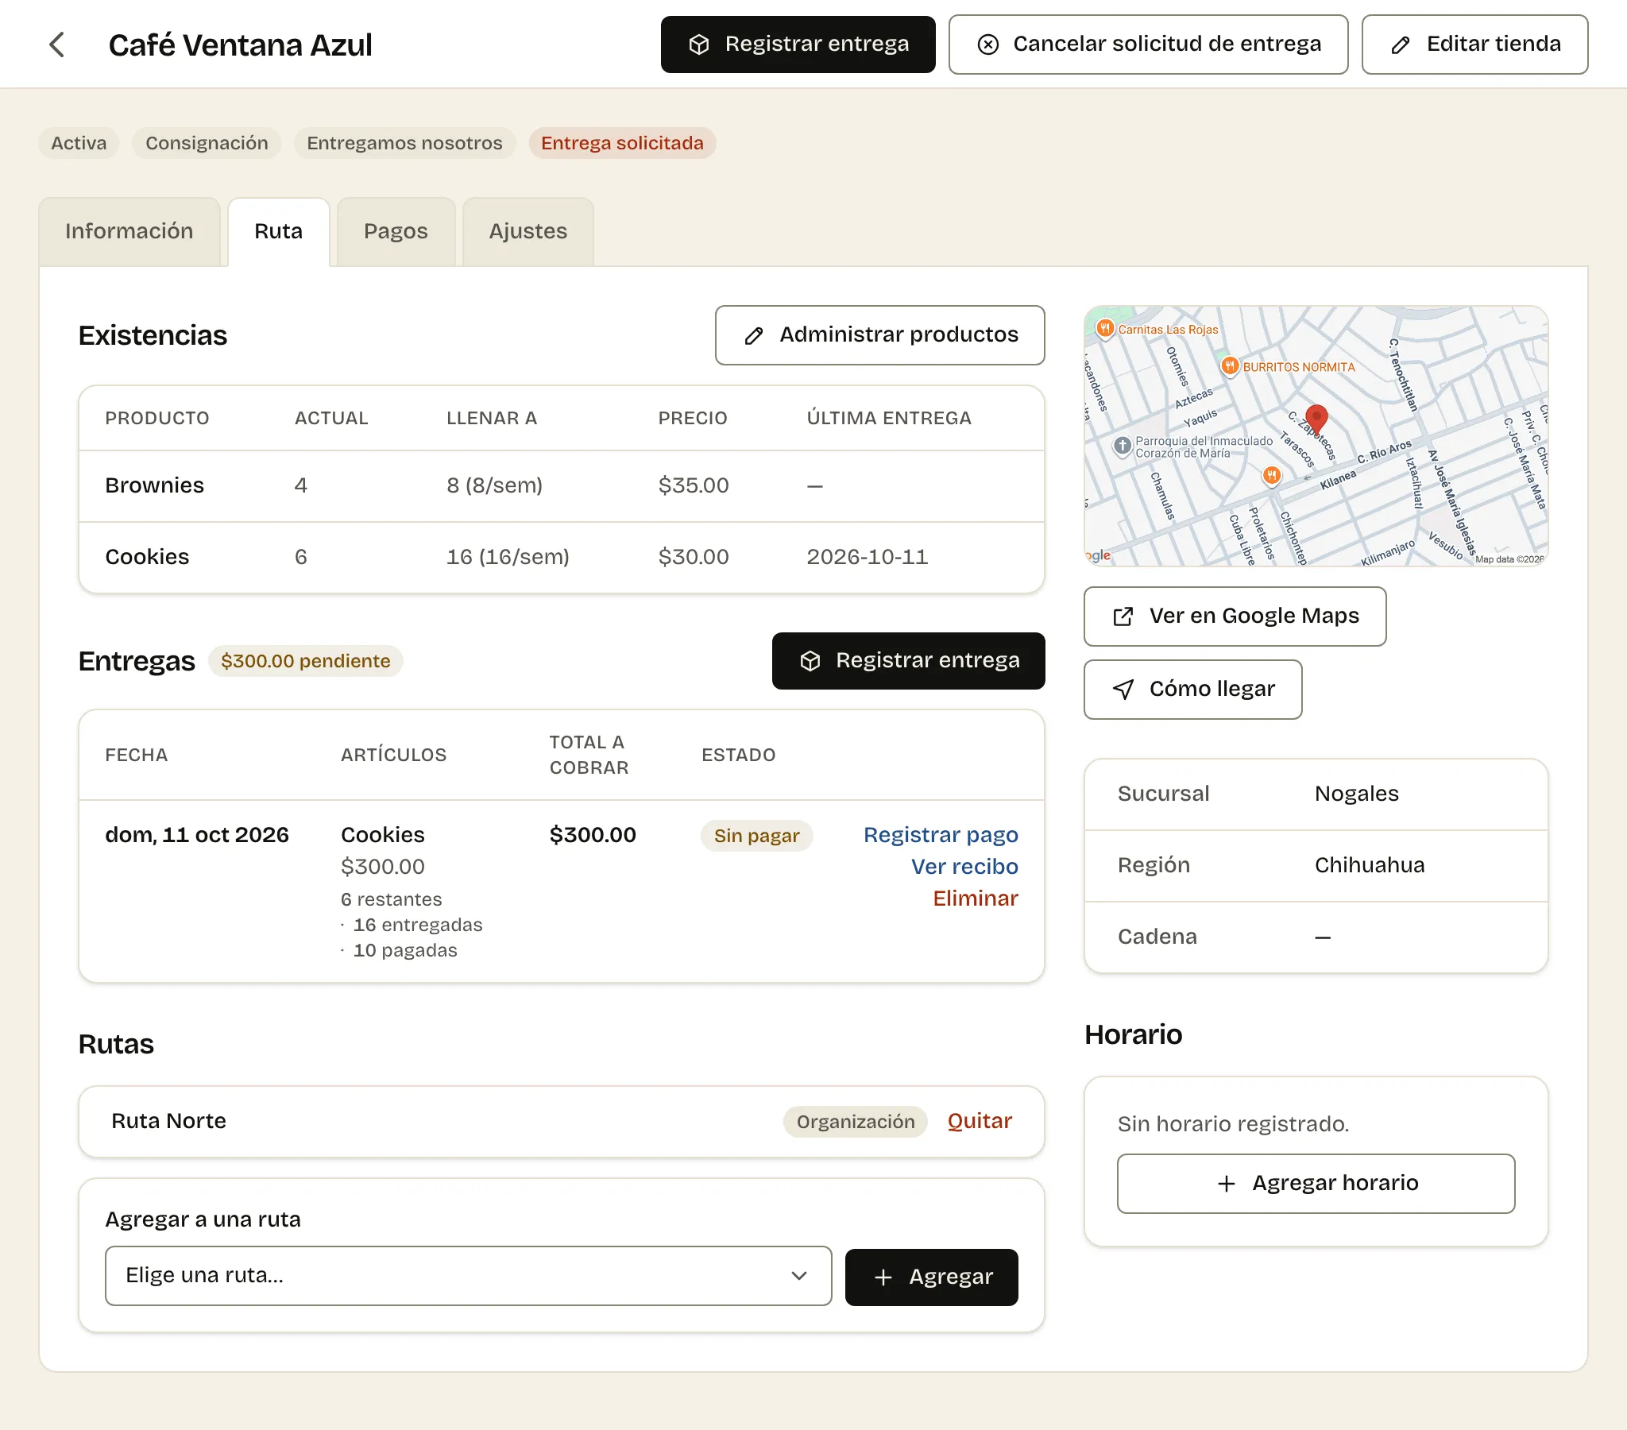Click Parroquia del Inmaculado church marker
This screenshot has height=1430, width=1627.
pyautogui.click(x=1122, y=446)
